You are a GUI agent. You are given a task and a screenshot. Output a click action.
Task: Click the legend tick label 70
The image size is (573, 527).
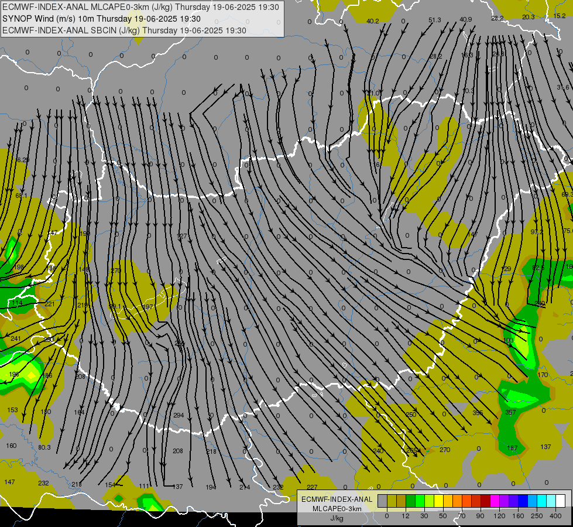click(462, 516)
